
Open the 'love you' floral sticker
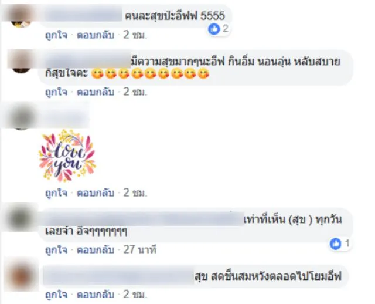(x=67, y=156)
